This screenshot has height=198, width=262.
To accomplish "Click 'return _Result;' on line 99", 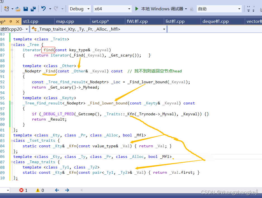I will tap(49, 119).
